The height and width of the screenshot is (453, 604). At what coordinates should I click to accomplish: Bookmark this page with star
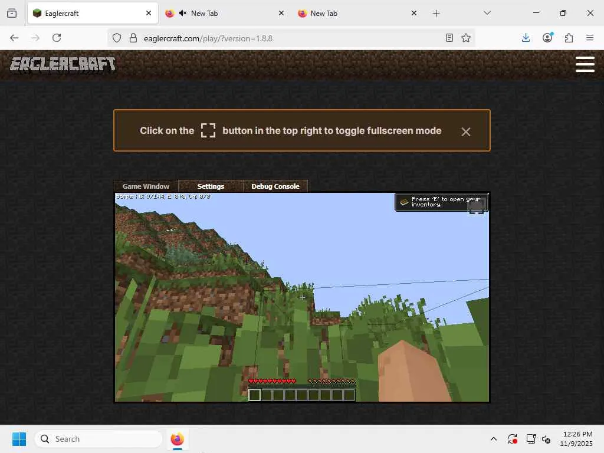point(466,38)
